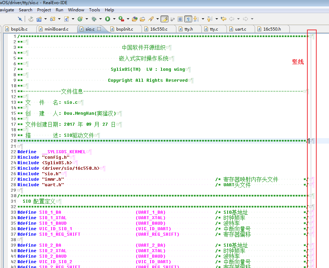The width and height of the screenshot is (329, 268).
Task: Switch to uart.c tab
Action: click(240, 29)
